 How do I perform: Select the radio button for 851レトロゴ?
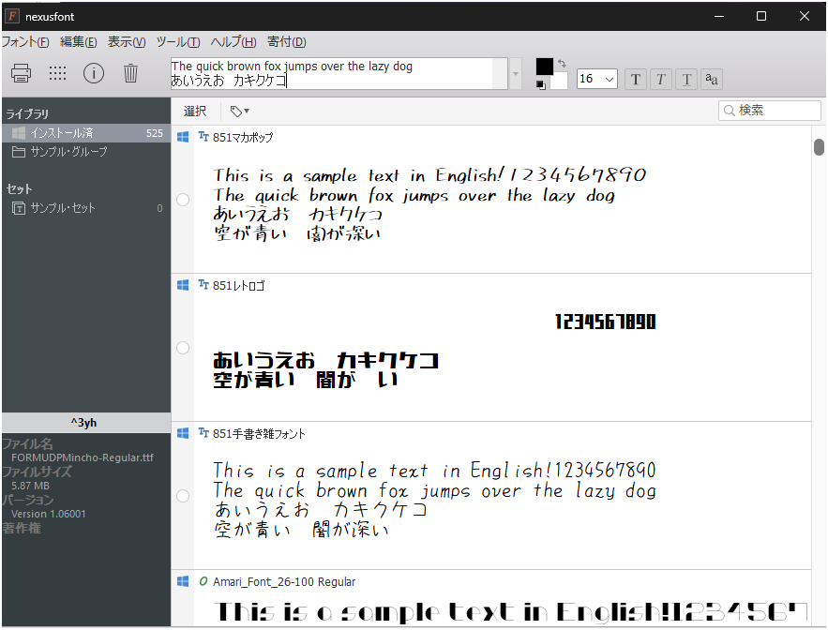(183, 347)
